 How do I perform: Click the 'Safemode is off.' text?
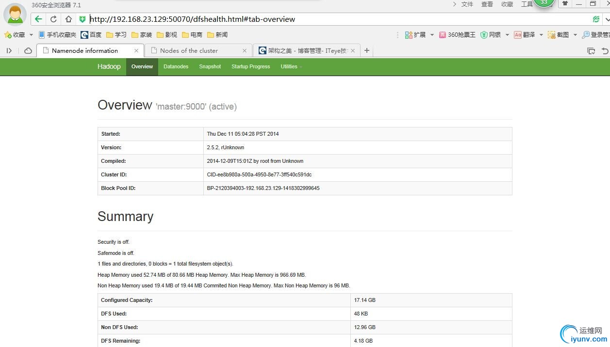tap(116, 253)
